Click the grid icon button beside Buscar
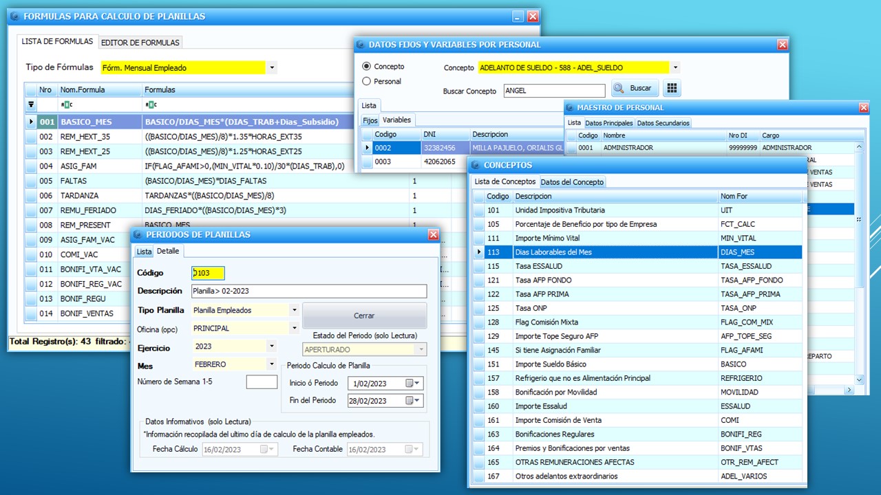881x495 pixels. 672,89
